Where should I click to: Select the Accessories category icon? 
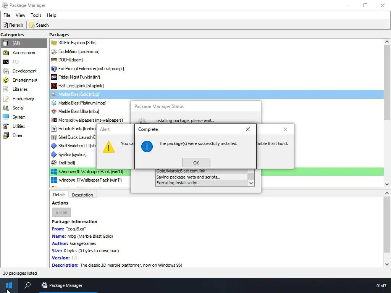tap(6, 53)
